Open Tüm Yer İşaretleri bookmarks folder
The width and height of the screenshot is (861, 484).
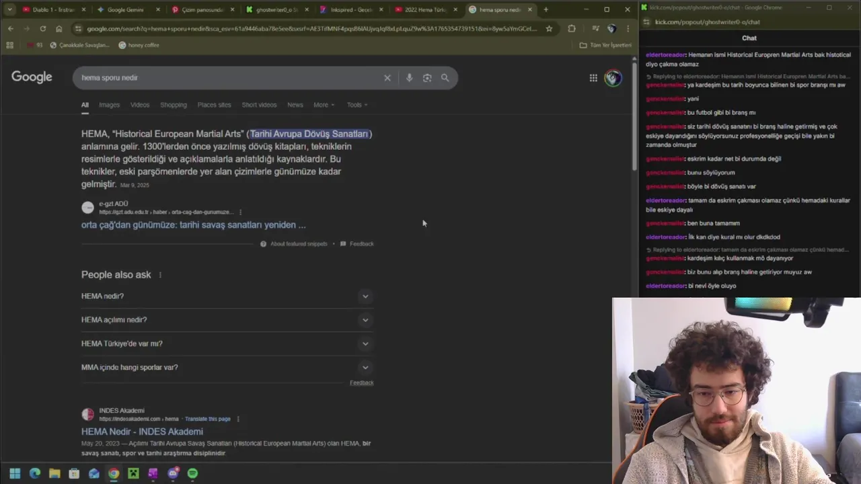tap(605, 45)
